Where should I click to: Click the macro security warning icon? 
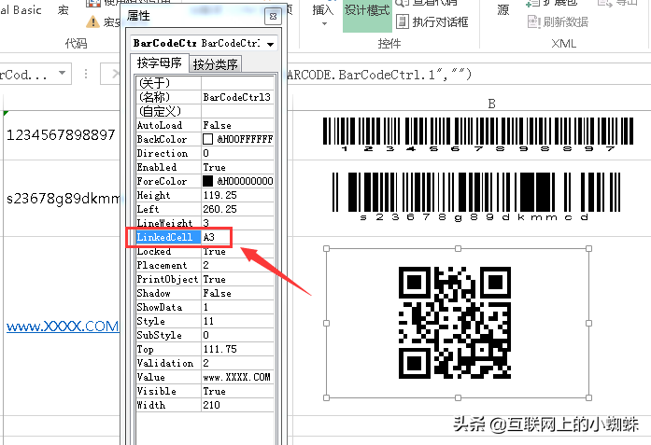92,21
